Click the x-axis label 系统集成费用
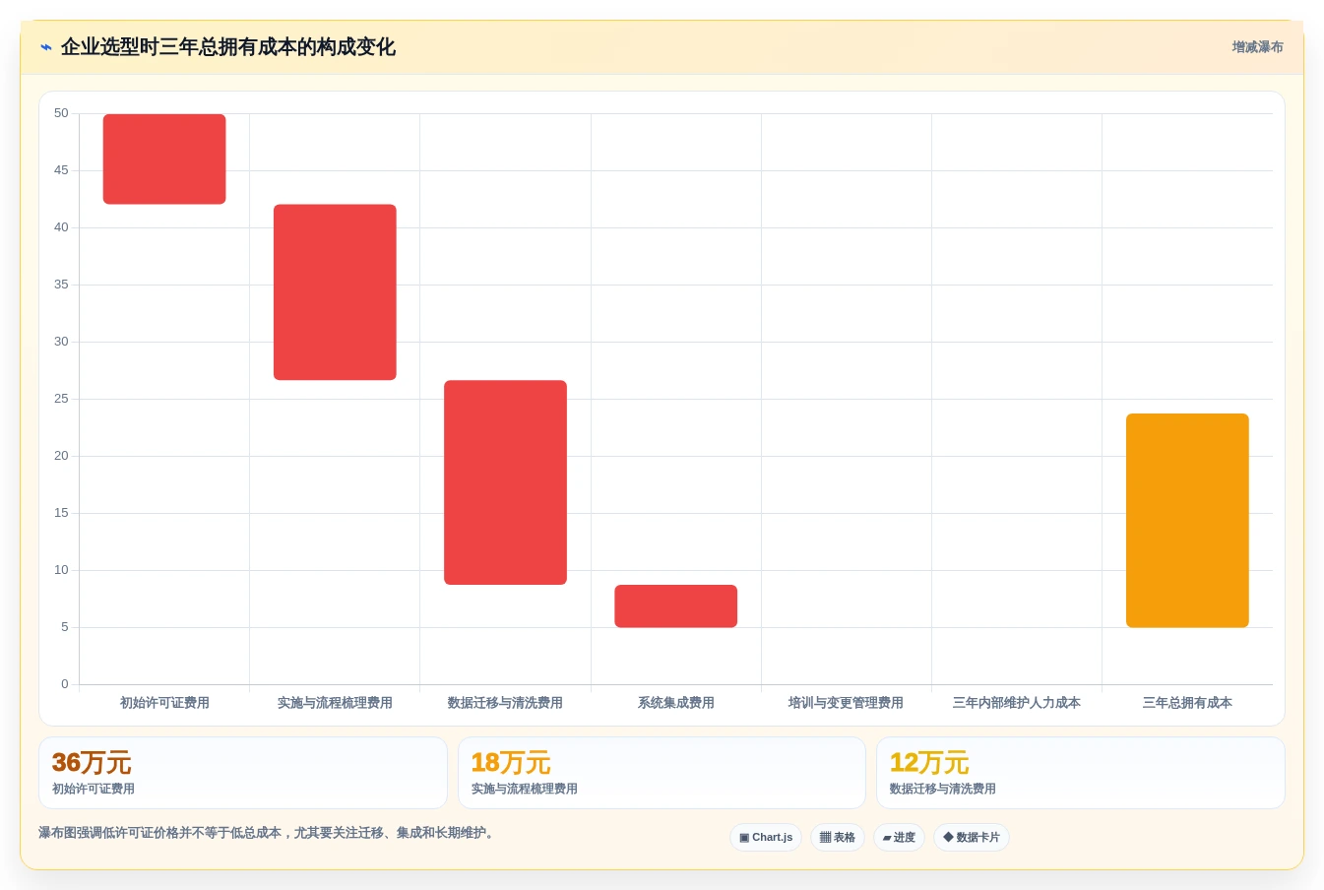The width and height of the screenshot is (1324, 890). point(675,703)
